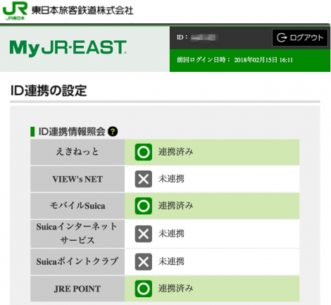
Task: Open help icon beside ID連携情報照会
Action: tap(113, 132)
